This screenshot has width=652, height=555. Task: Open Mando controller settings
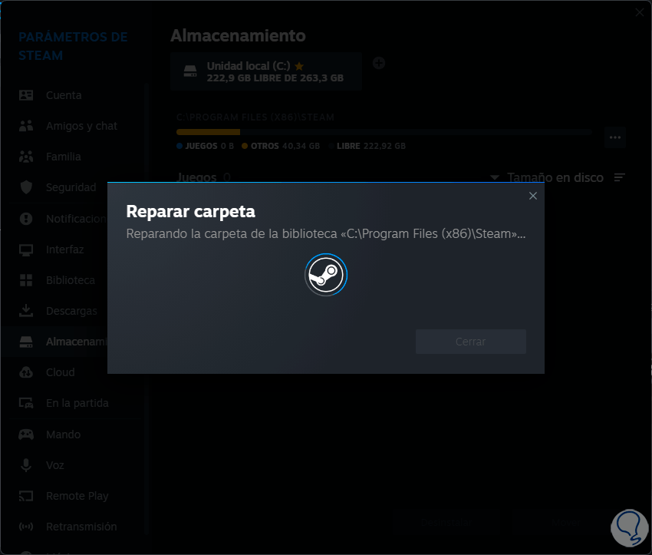[x=63, y=434]
